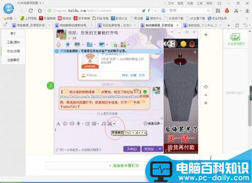
Task: Click the browser back arrow
Action: pos(22,11)
